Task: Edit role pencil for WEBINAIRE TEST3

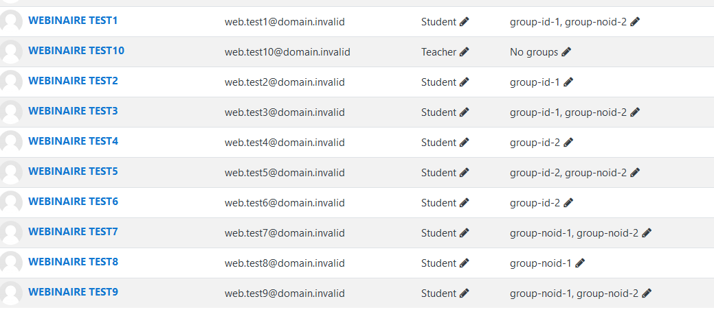Action: coord(464,112)
